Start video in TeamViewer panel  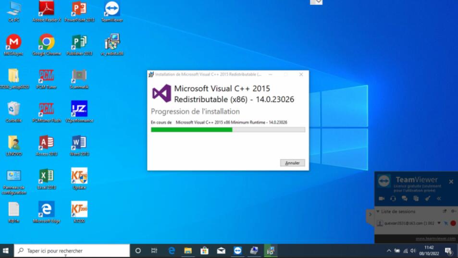tap(382, 198)
